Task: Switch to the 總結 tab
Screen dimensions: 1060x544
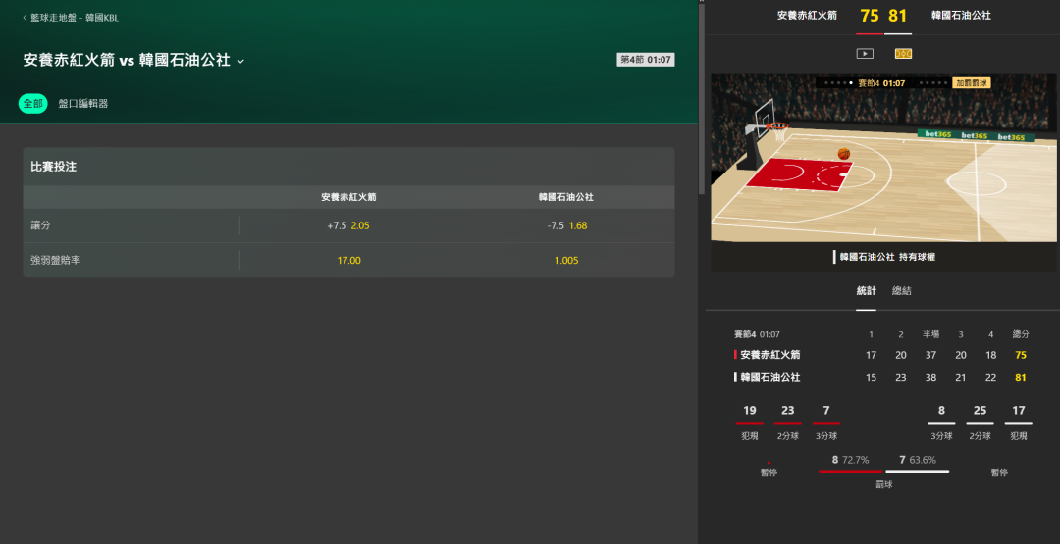Action: point(901,291)
